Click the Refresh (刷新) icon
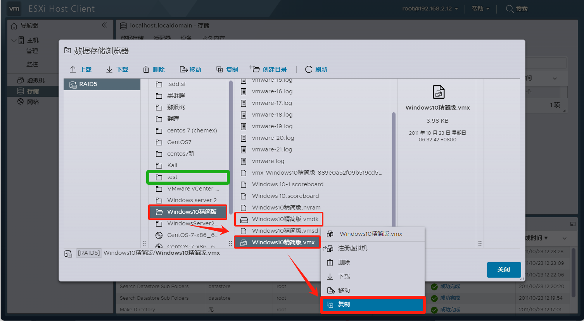Screen dimensions: 584x321 pyautogui.click(x=309, y=69)
